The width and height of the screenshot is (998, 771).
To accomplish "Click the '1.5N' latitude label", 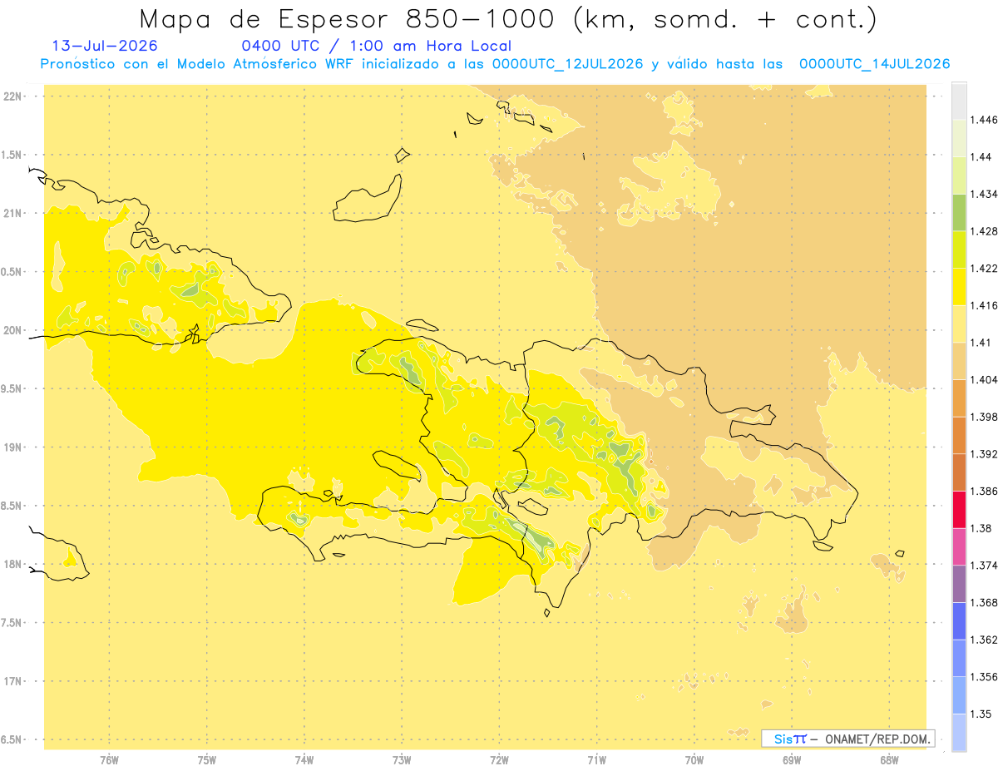I will pyautogui.click(x=13, y=155).
